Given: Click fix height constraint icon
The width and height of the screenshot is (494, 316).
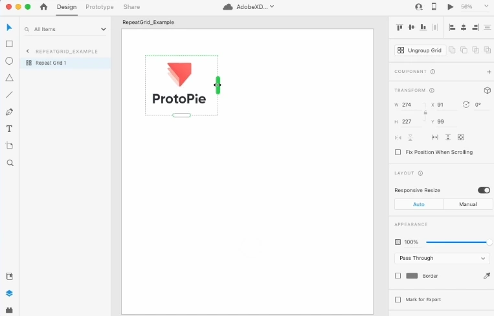Looking at the screenshot, I should pos(447,137).
